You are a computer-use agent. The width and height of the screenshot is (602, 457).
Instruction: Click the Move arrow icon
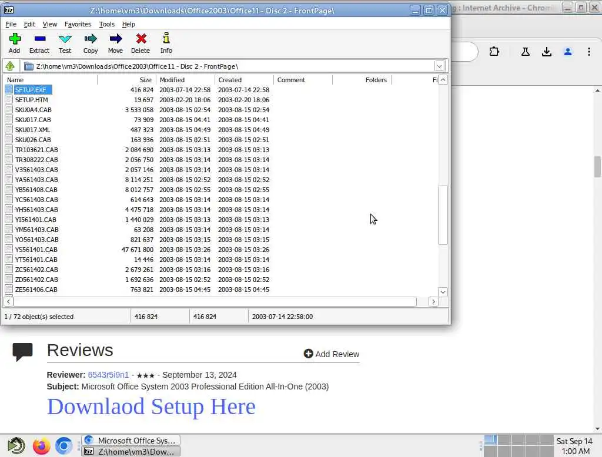(x=116, y=39)
